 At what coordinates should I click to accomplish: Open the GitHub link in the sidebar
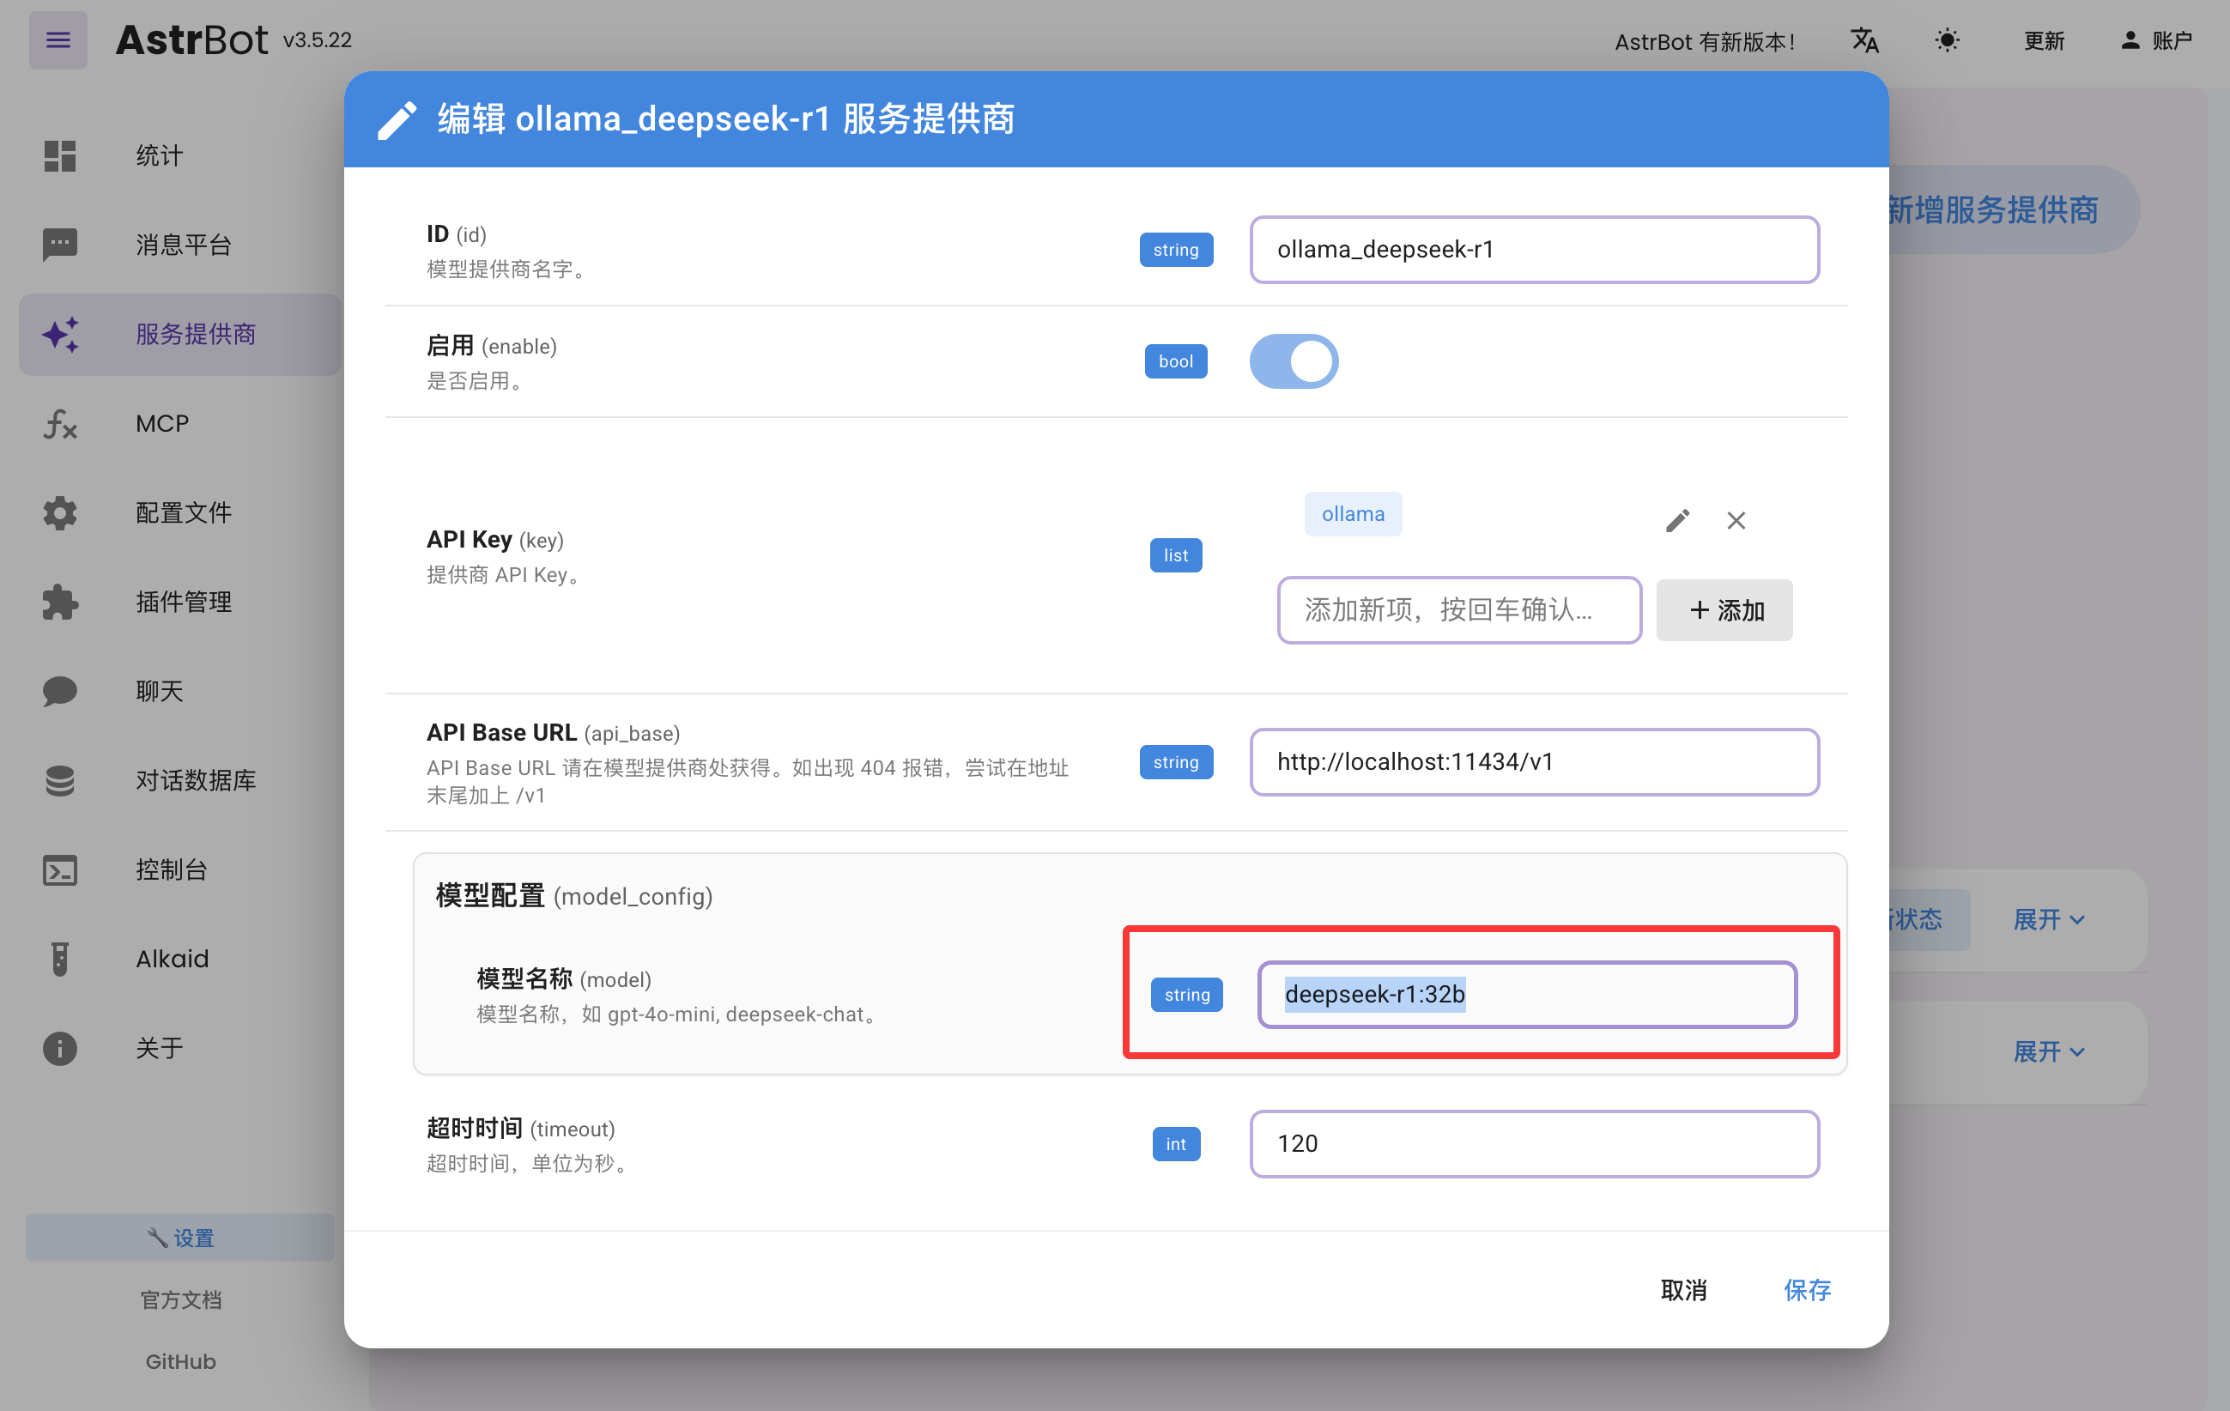[x=179, y=1361]
